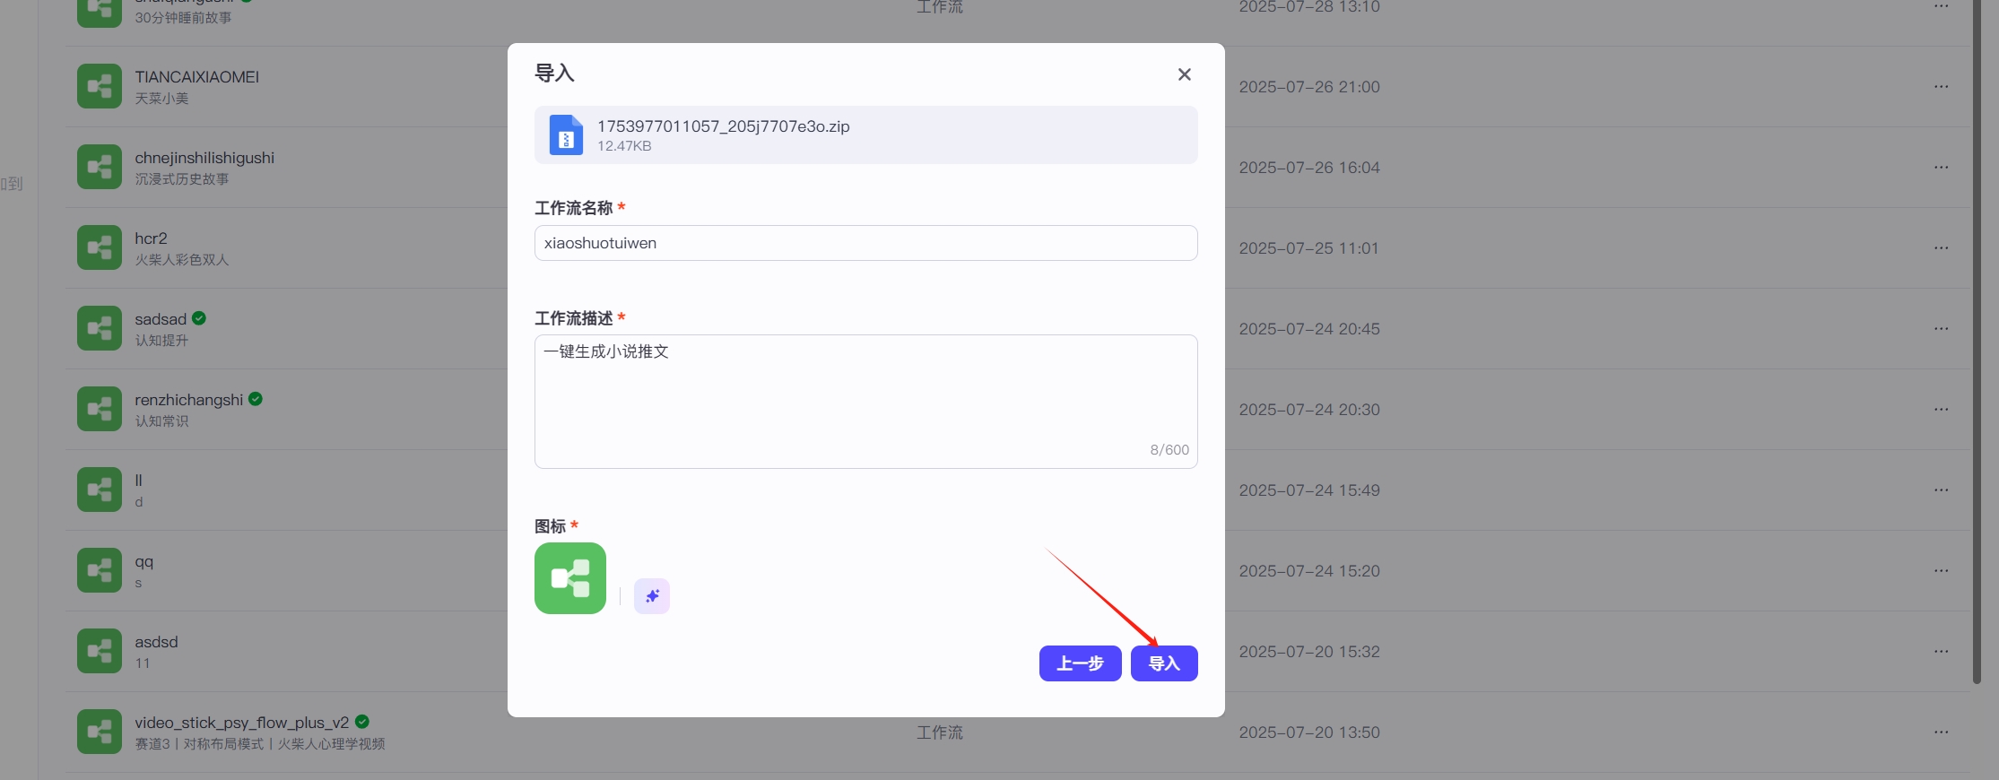The width and height of the screenshot is (1999, 780).
Task: Click the hcr2 workflow icon
Action: (100, 247)
